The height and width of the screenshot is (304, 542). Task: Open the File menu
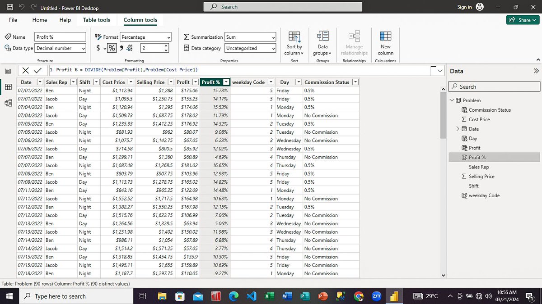pos(13,20)
